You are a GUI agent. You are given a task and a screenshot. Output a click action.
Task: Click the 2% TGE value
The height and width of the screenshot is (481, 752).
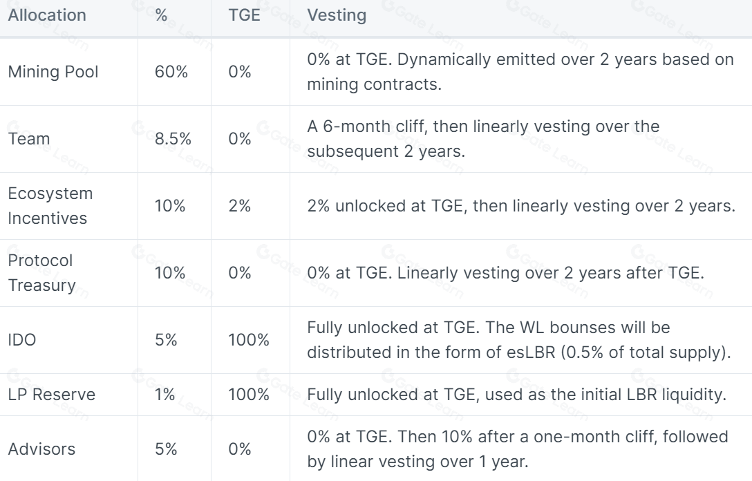tap(239, 206)
